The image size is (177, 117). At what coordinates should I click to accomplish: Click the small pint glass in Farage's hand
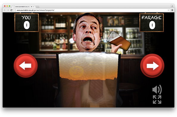(119, 41)
